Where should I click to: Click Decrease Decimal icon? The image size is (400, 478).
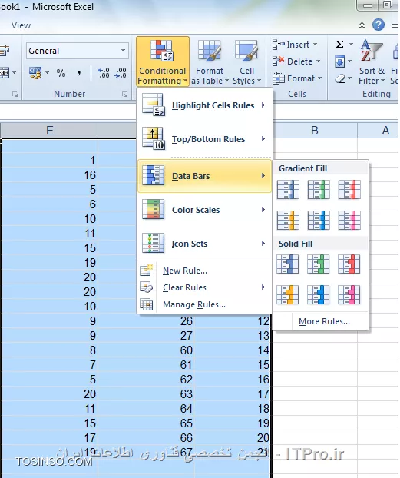tap(121, 73)
